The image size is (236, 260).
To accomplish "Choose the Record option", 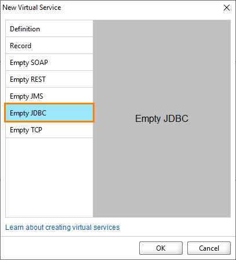I will 49,45.
